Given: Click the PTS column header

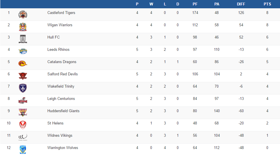Looking at the screenshot, I should 267,4.
